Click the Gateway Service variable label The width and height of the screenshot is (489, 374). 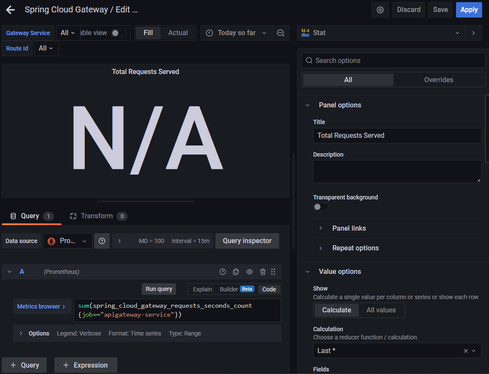click(x=28, y=33)
